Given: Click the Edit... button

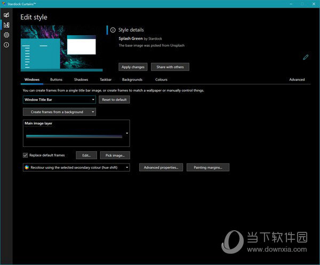Looking at the screenshot, I should click(x=86, y=155).
